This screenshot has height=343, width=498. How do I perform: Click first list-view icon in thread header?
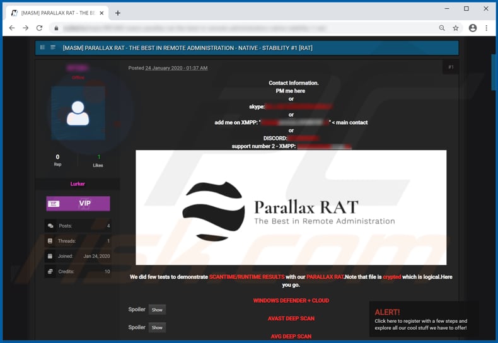43,47
